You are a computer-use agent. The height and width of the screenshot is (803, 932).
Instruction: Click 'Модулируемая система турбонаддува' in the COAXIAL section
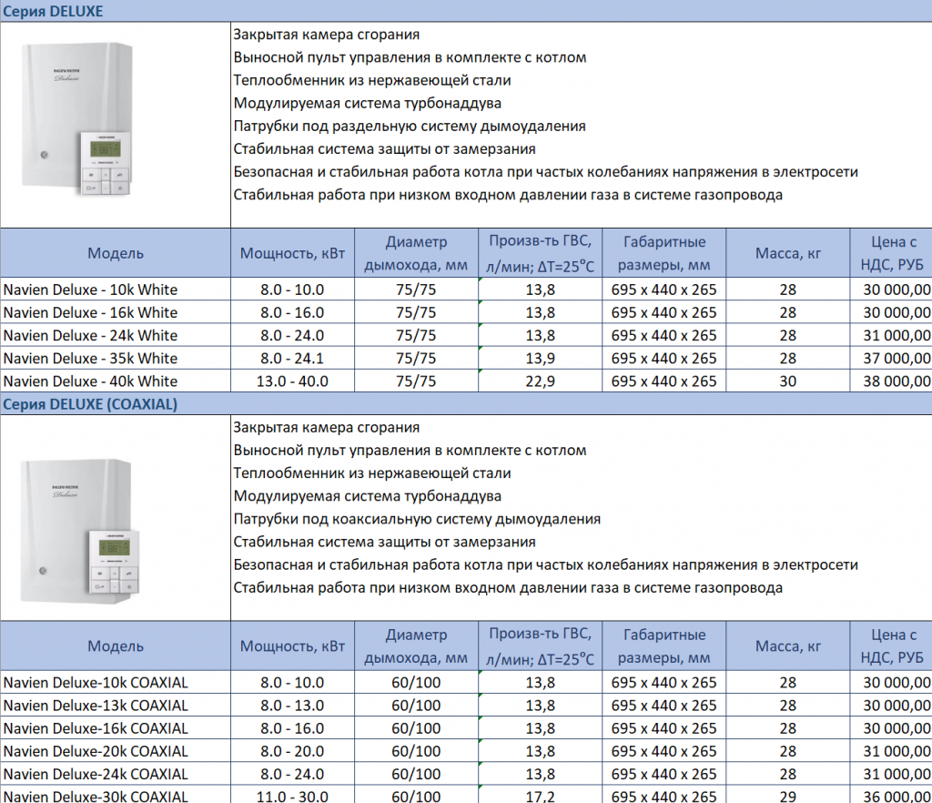[368, 495]
